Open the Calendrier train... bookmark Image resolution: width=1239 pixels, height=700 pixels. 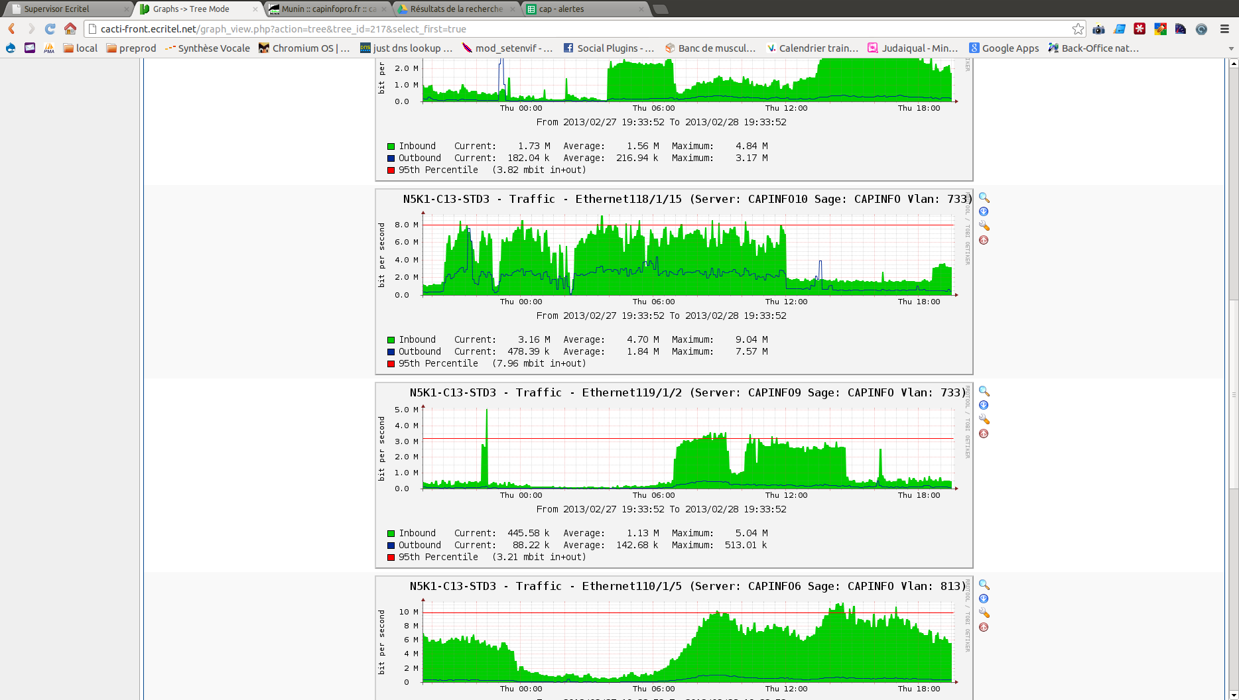click(x=812, y=48)
